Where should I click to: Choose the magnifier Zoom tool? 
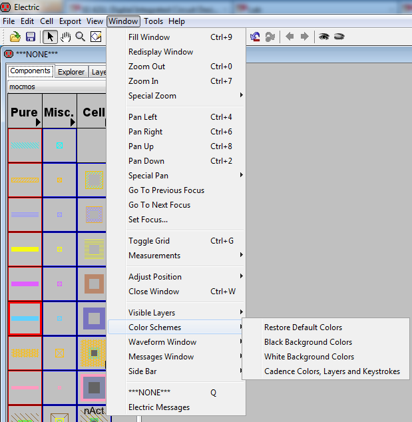point(80,37)
